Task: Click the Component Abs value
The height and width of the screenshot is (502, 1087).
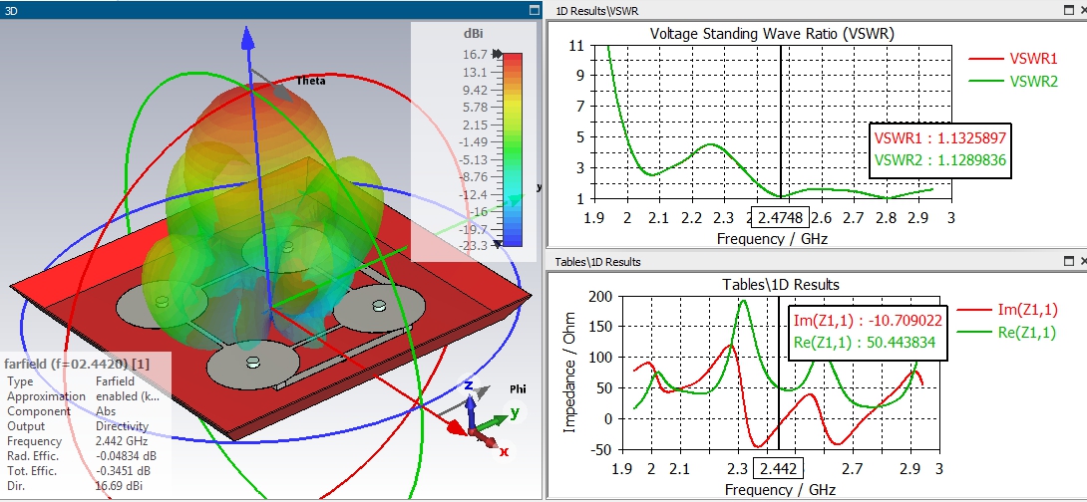Action: click(106, 411)
